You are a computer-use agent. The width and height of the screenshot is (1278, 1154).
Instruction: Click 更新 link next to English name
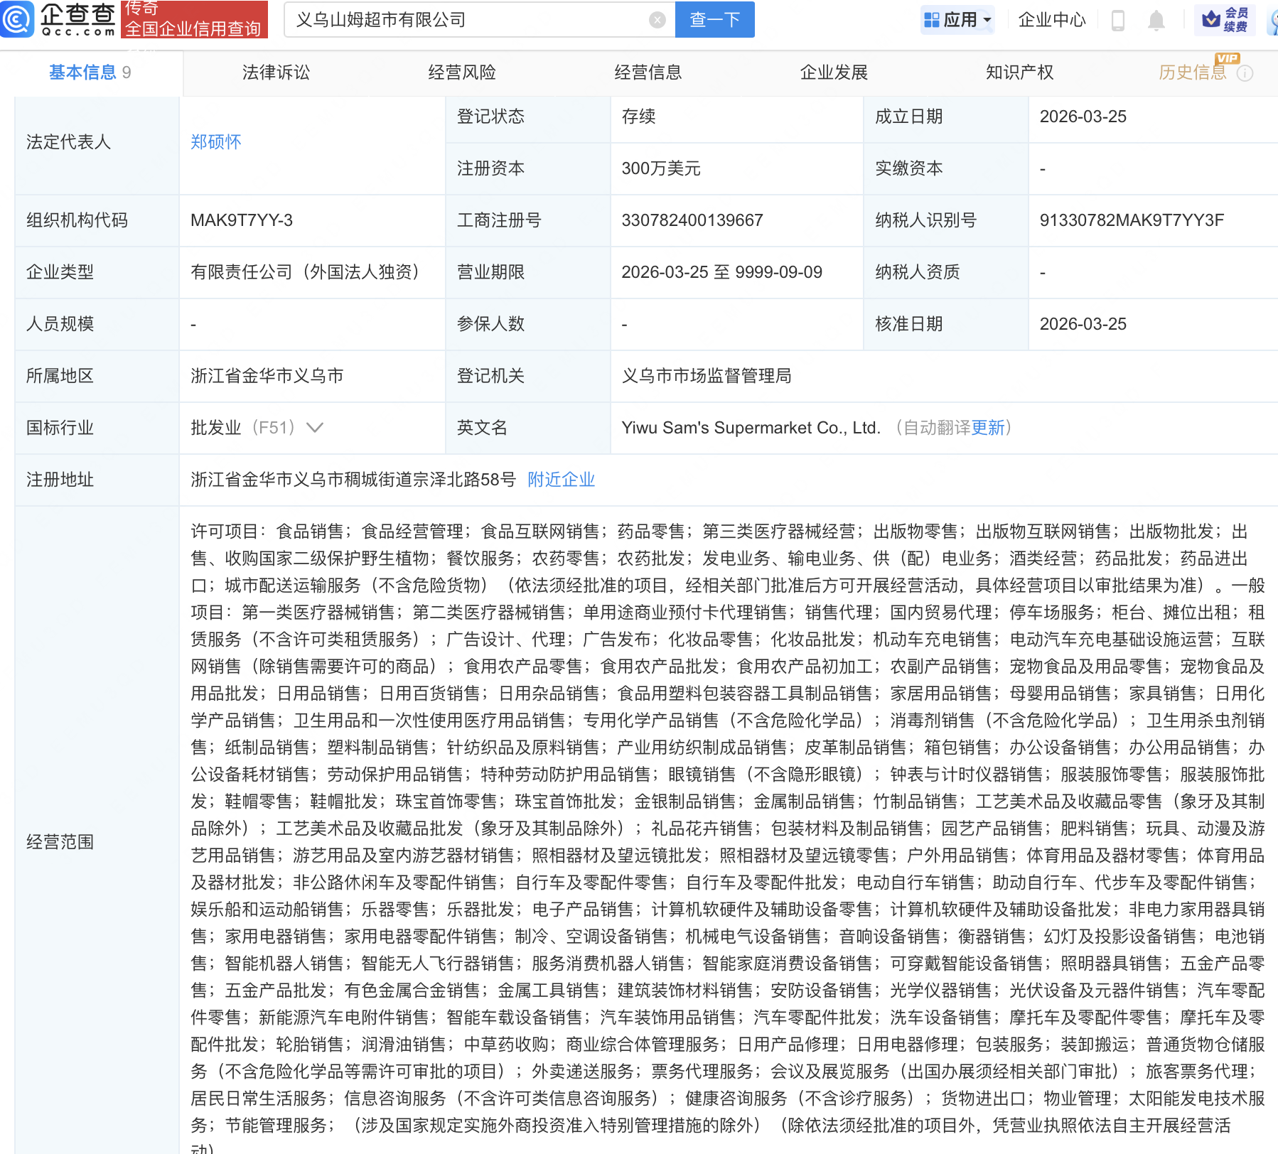tap(988, 428)
